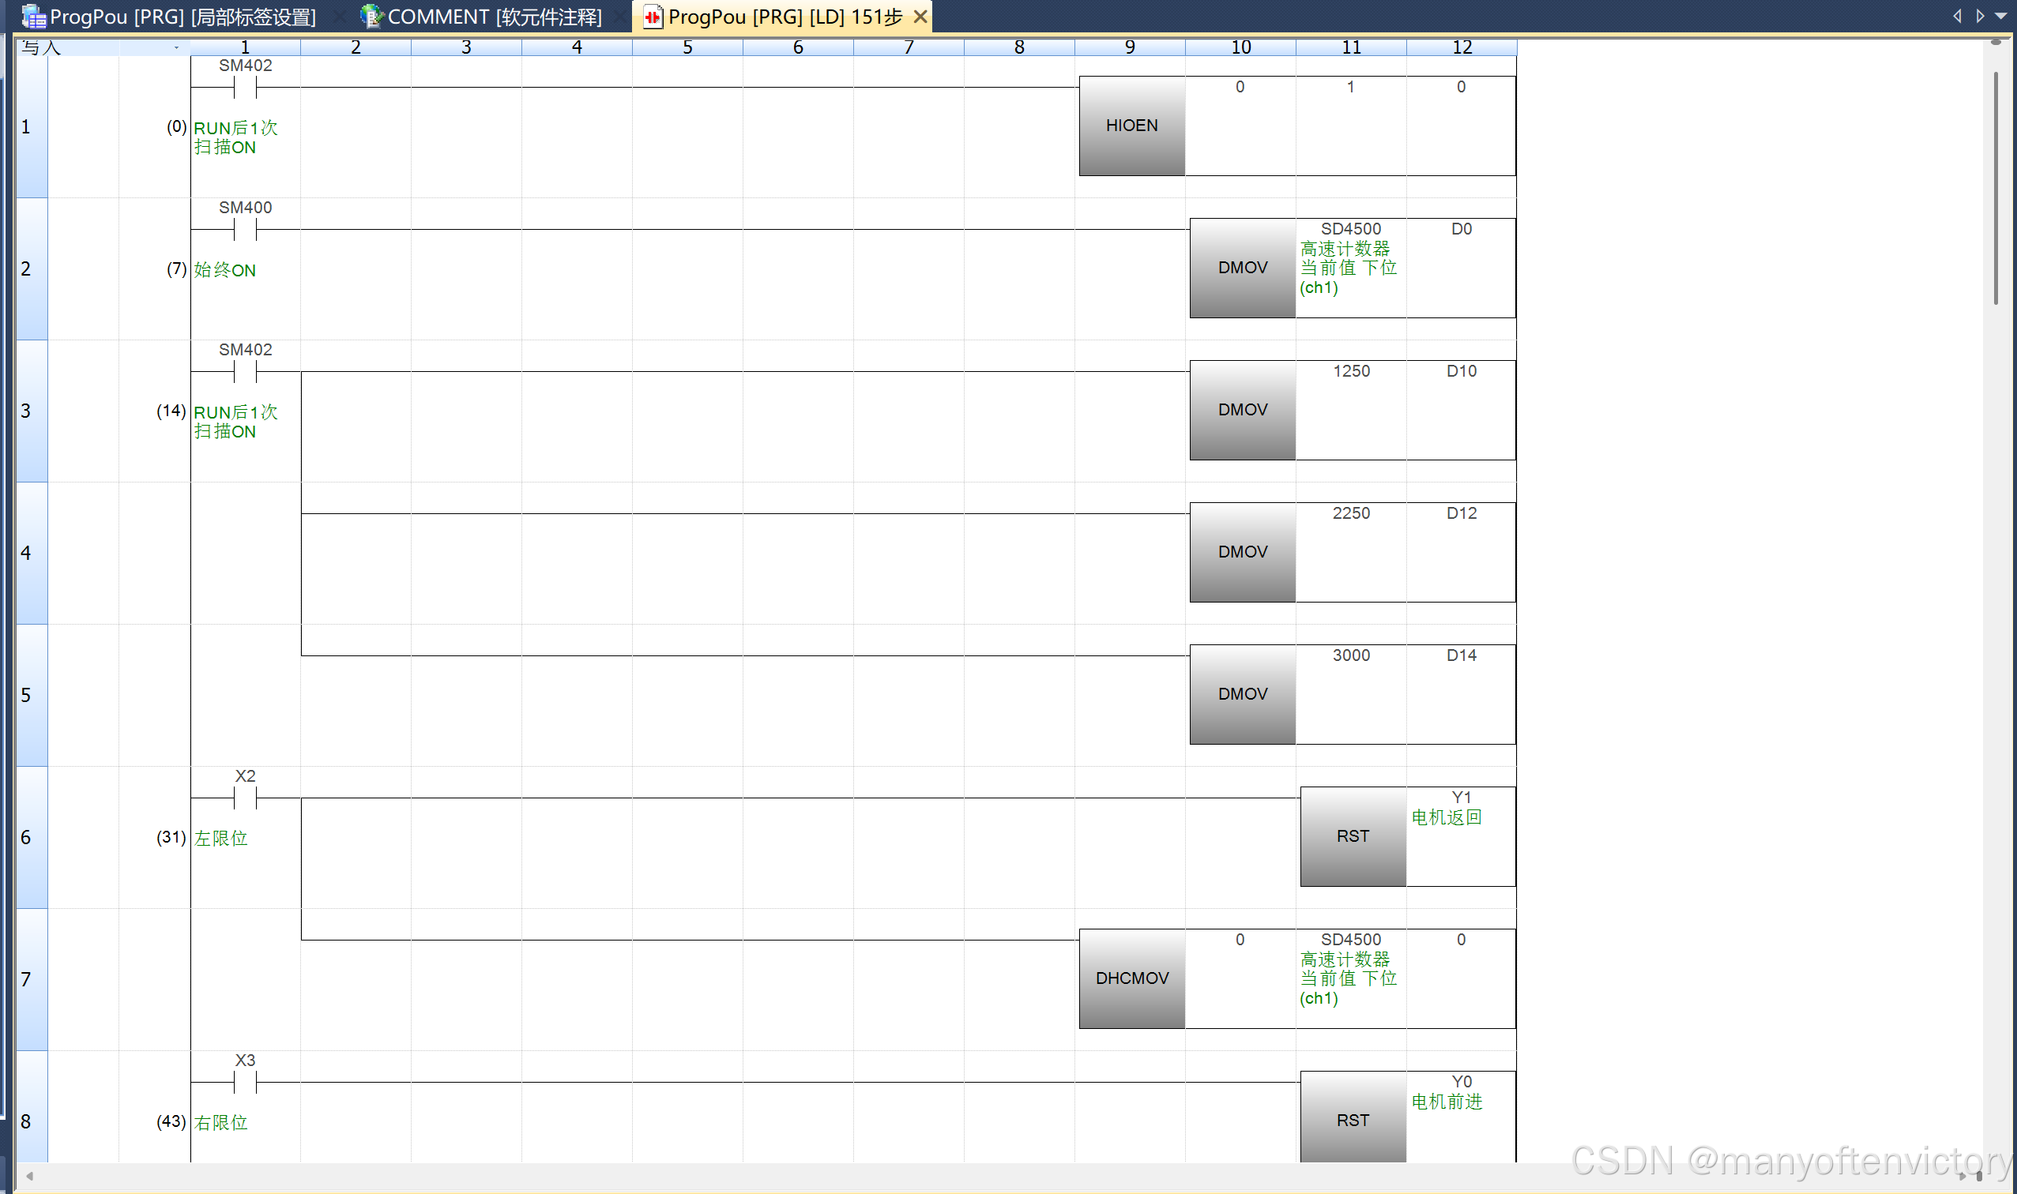The width and height of the screenshot is (2017, 1194).
Task: Click the horizontal scrollbar left arrow
Action: point(30,1177)
